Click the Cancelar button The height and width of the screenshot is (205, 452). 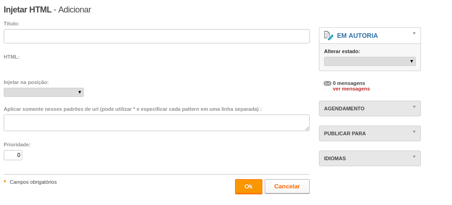coord(287,187)
